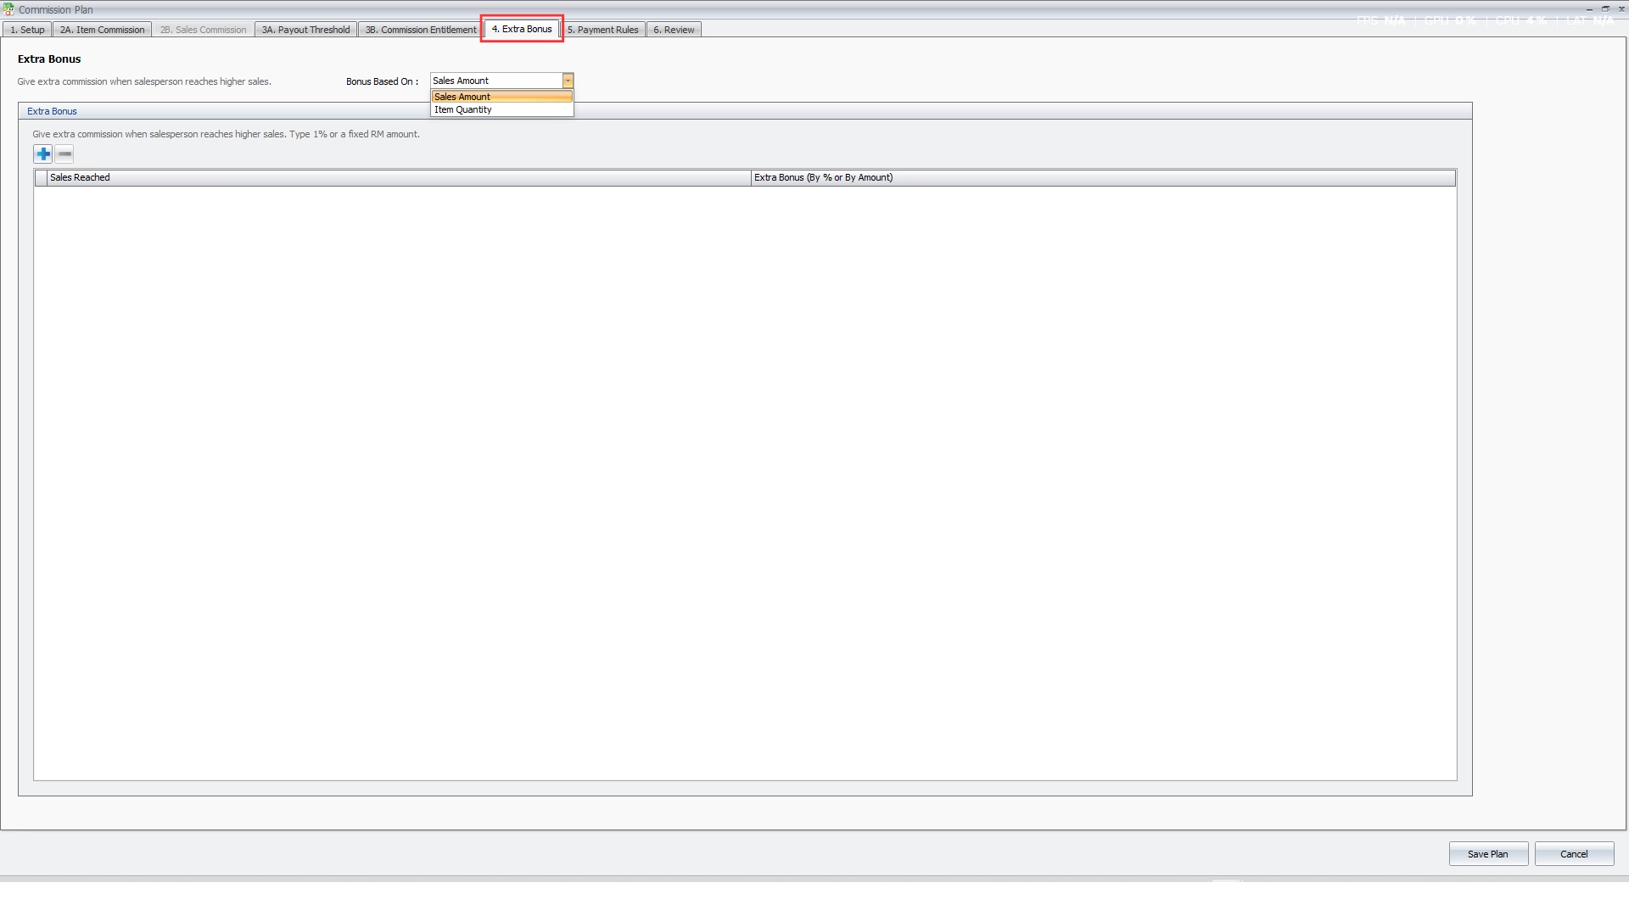Viewport: 1629px width, 916px height.
Task: Click the Save Plan button
Action: click(x=1488, y=854)
